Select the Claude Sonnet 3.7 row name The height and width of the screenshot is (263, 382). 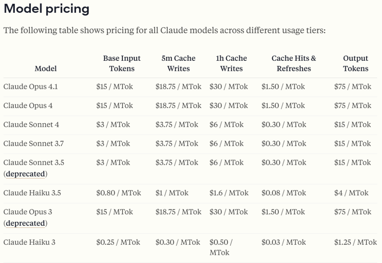34,144
